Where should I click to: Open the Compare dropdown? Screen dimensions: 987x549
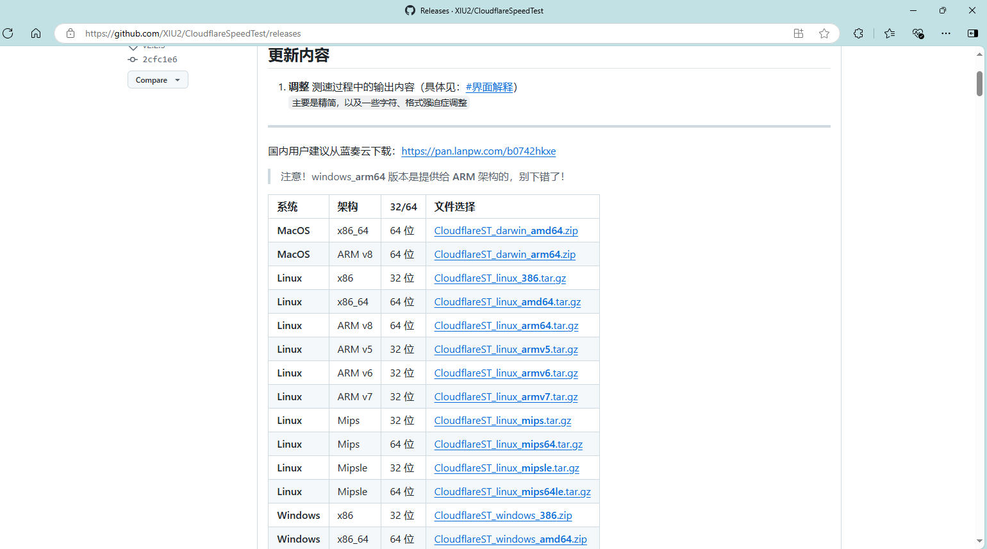(158, 80)
